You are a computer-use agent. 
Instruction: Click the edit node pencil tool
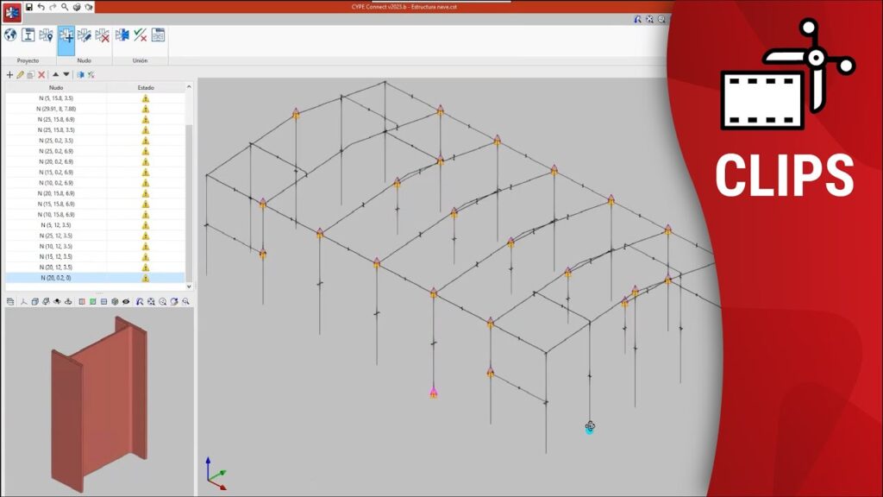click(85, 35)
